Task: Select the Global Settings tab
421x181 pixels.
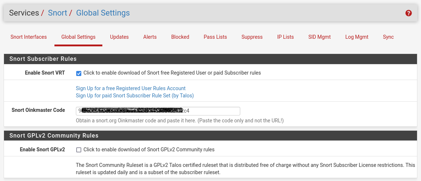Action: (x=78, y=37)
